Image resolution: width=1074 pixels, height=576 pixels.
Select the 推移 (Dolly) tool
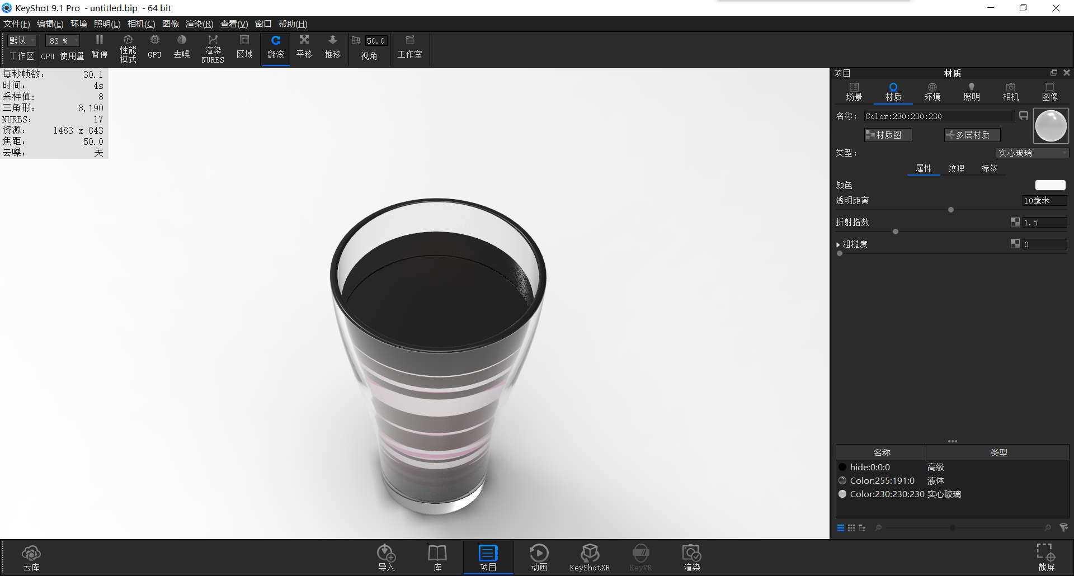(x=332, y=48)
